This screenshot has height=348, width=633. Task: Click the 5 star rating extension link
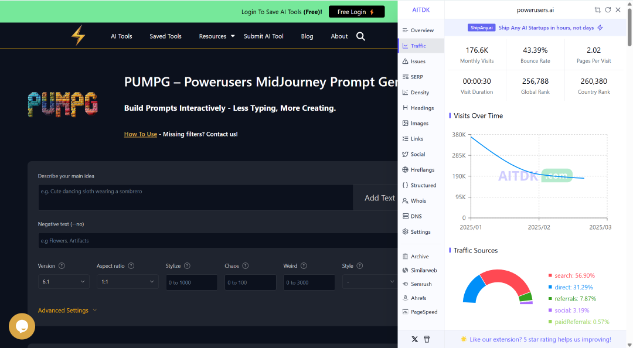point(540,340)
